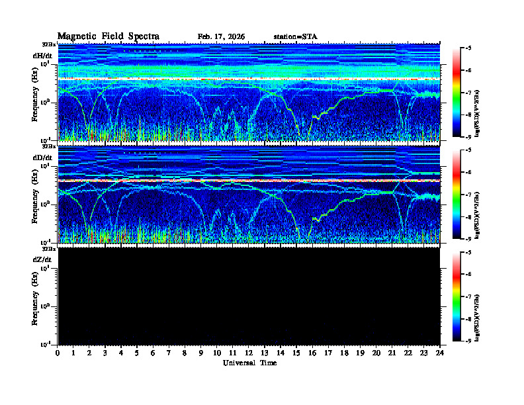Click the "32Hz" tick label of dH/dt panel
Image resolution: width=524 pixels, height=405 pixels.
[x=48, y=44]
